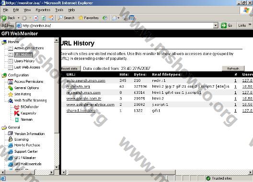Click the Back arrow icon
This screenshot has width=253, height=182.
(x=4, y=18)
